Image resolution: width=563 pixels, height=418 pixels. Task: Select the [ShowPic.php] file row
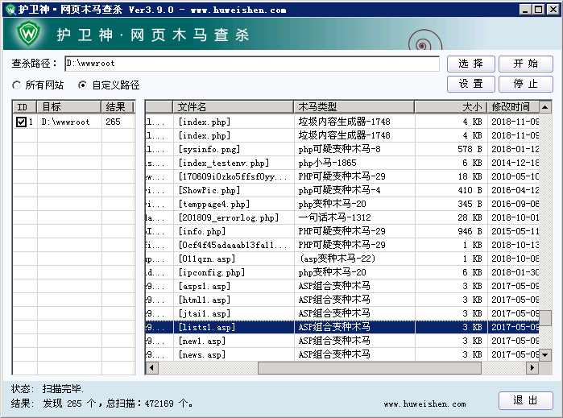342,190
